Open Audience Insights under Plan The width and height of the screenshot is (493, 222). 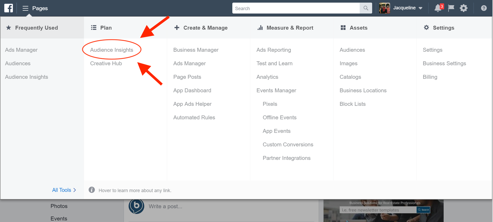(112, 50)
